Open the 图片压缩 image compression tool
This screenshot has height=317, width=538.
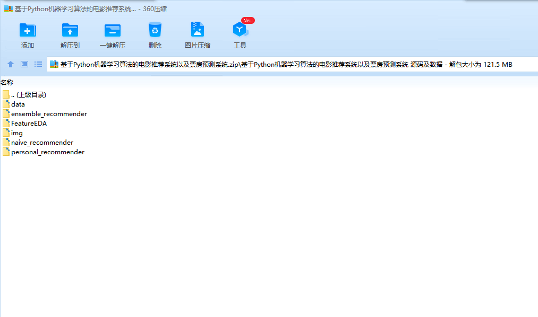(x=197, y=30)
